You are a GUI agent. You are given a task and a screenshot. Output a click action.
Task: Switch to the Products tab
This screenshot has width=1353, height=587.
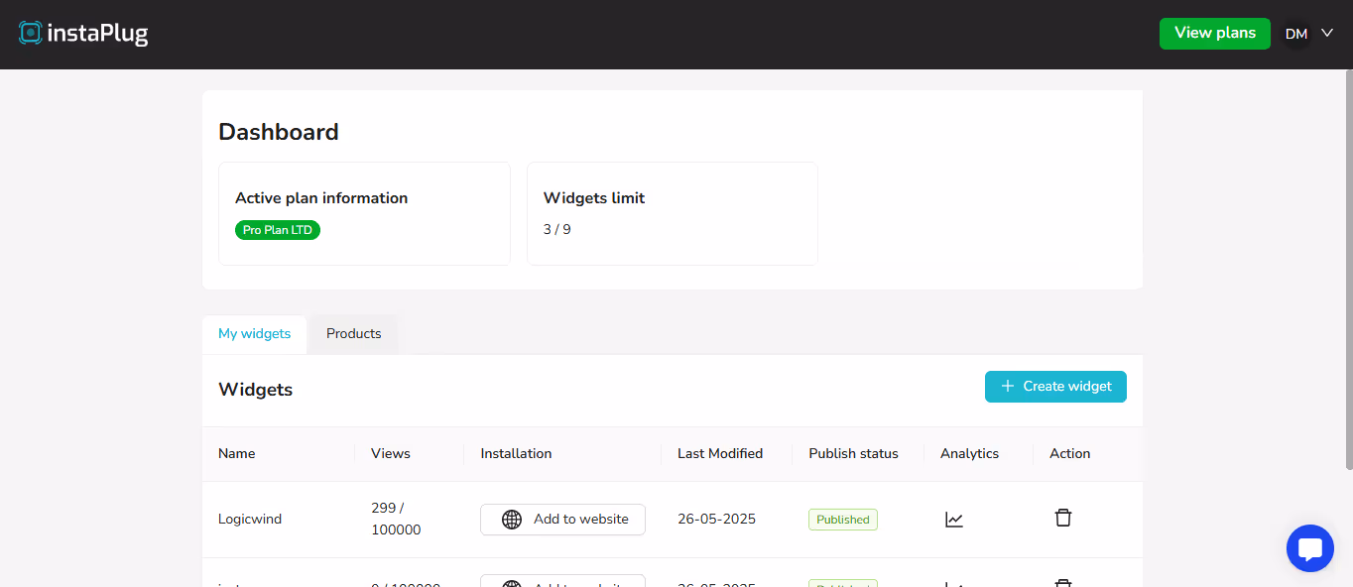coord(353,333)
